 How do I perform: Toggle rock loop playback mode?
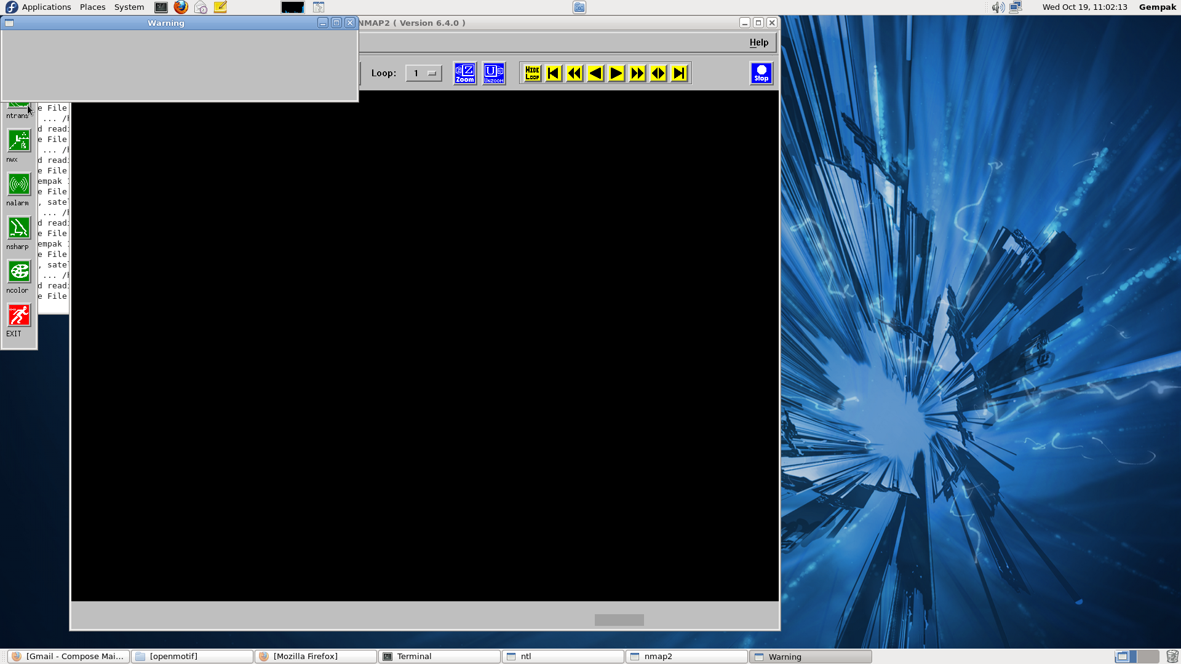[658, 73]
